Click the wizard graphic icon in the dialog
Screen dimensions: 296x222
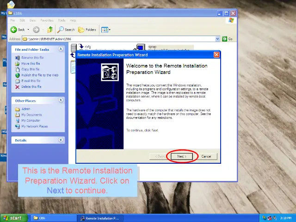(110, 72)
